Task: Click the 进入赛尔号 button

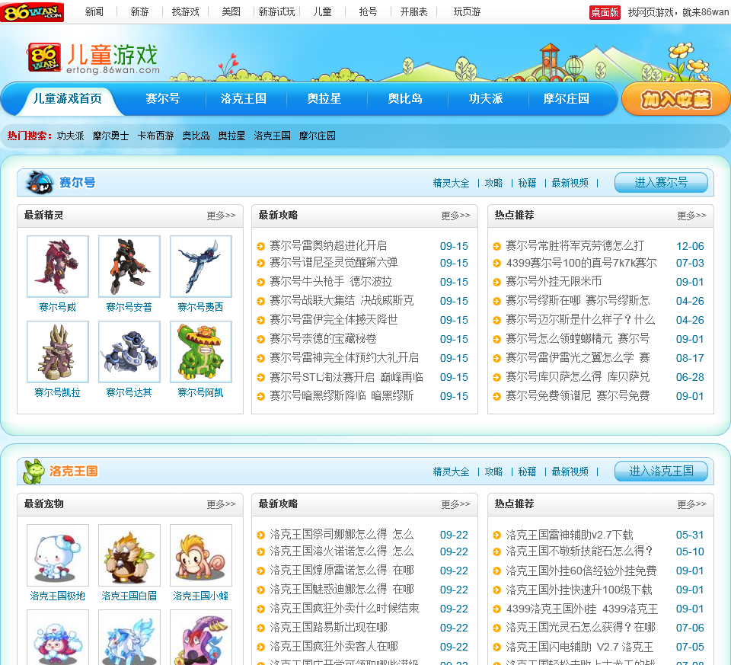Action: (x=661, y=182)
